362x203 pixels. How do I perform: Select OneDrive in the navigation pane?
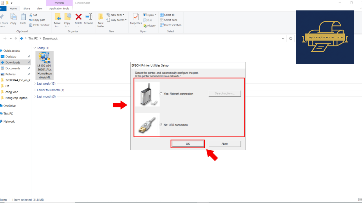[9, 106]
